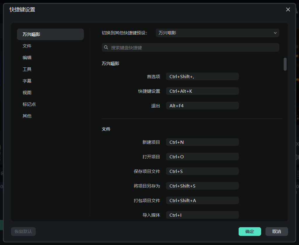Image resolution: width=299 pixels, height=245 pixels.
Task: Click the 打开项目 label
Action: tap(151, 157)
